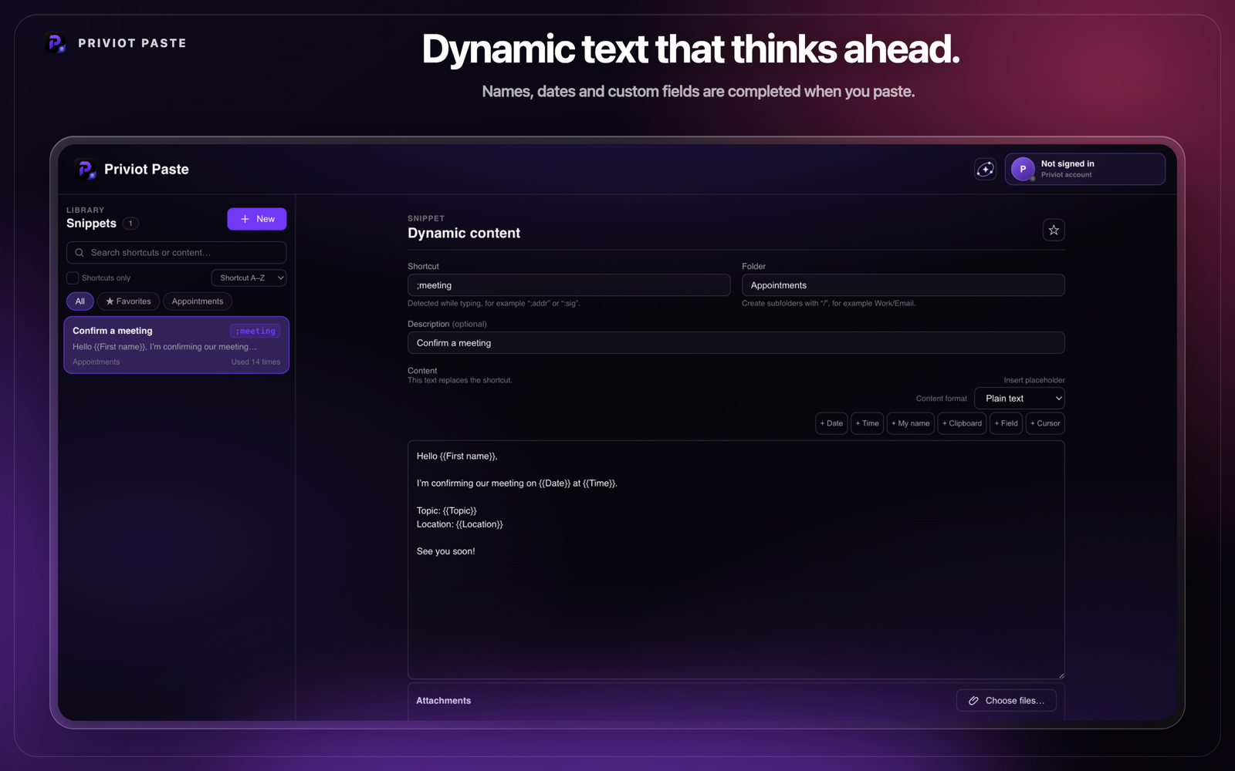1235x771 pixels.
Task: Click the Shortcut field containing ;meeting
Action: [569, 285]
